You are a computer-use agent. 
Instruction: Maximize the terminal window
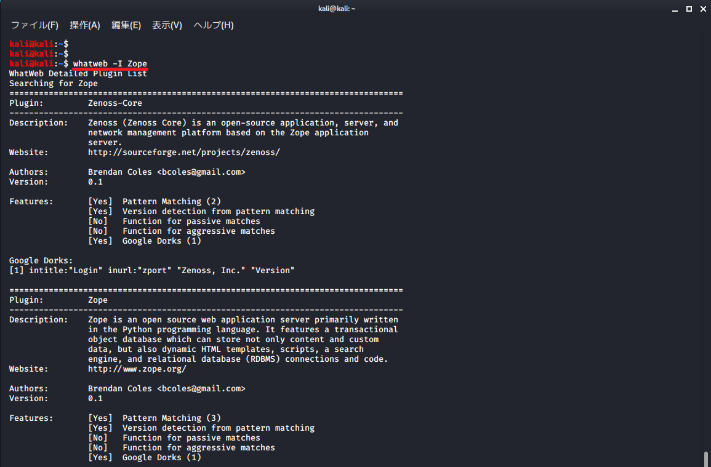(x=689, y=9)
